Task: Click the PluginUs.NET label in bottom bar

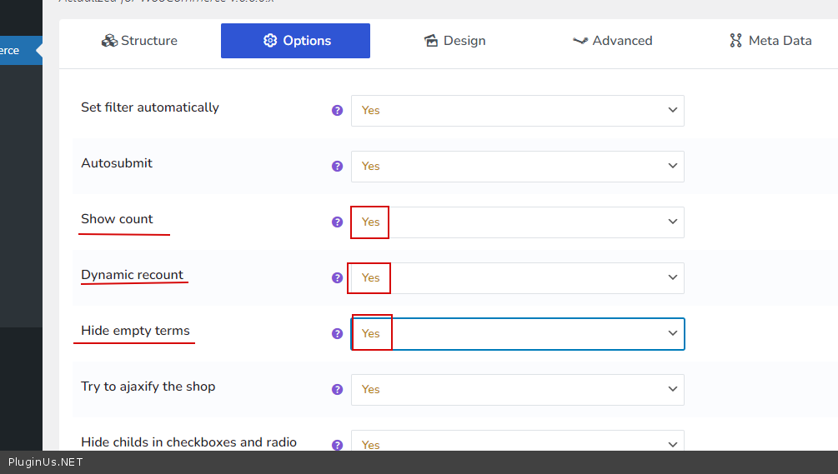Action: [x=46, y=462]
